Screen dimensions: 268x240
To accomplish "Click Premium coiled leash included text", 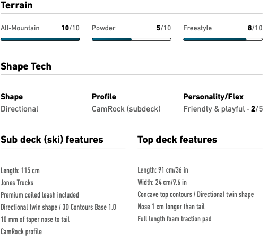I will click(x=40, y=195).
